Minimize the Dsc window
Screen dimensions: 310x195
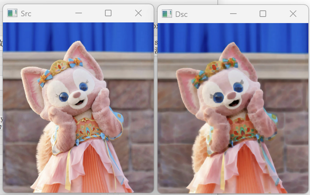[233, 14]
